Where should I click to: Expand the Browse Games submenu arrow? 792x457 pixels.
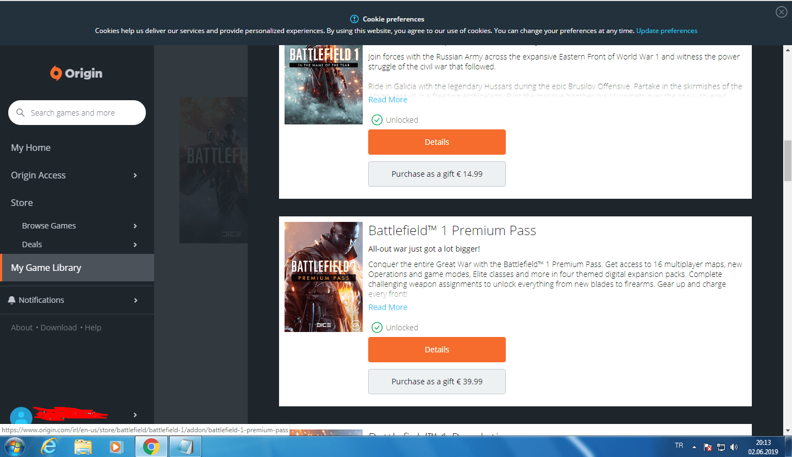coord(135,226)
